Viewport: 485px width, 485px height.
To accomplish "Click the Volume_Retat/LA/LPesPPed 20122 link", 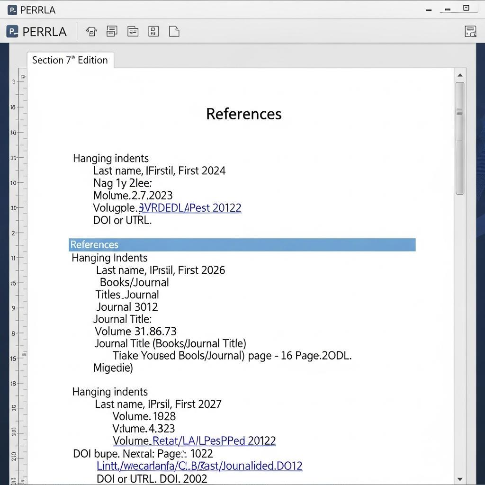I will click(194, 441).
